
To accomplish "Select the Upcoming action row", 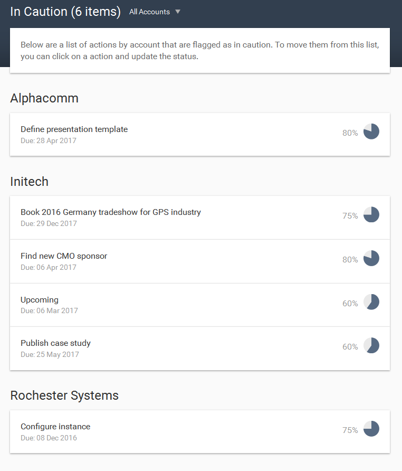I will click(200, 305).
